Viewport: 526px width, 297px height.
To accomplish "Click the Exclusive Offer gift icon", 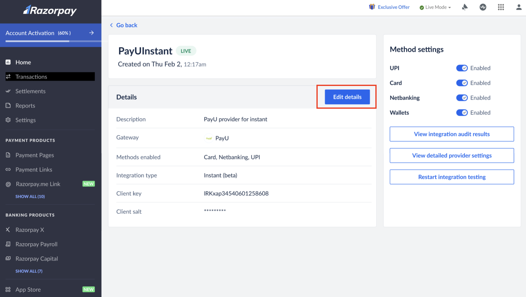I will point(372,7).
